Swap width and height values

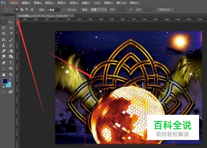[x=131, y=10]
